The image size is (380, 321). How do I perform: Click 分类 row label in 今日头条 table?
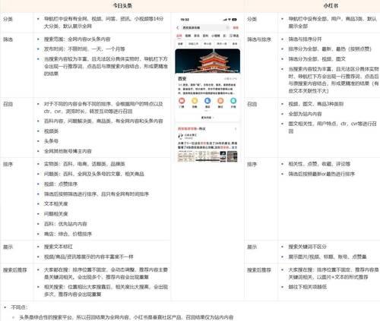[8, 19]
